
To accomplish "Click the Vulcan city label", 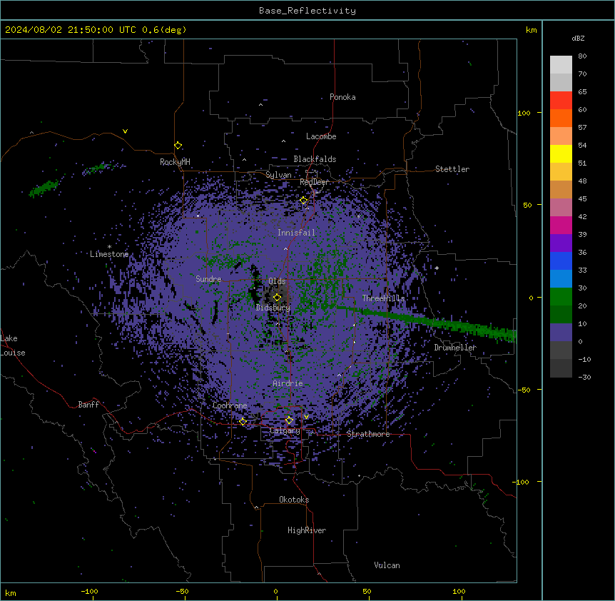I will [387, 565].
